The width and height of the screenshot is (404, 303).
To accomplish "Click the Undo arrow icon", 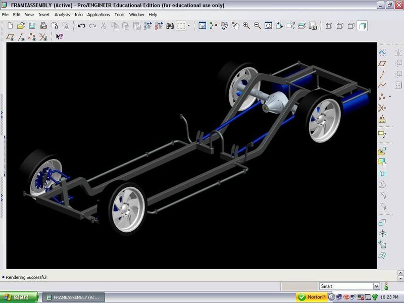I will click(81, 26).
